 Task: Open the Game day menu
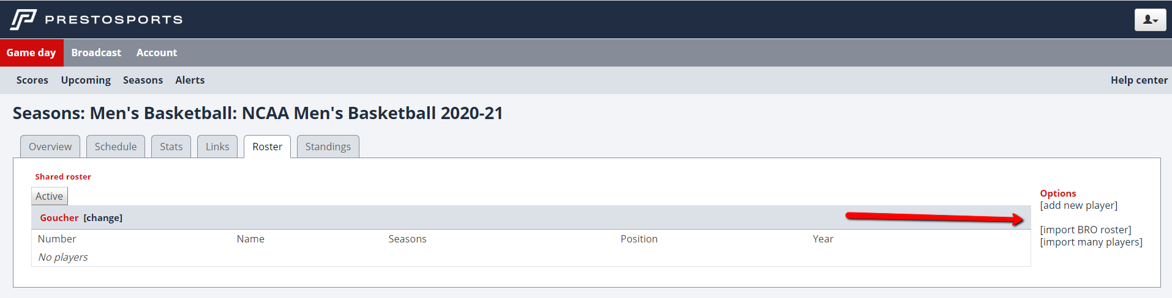[31, 53]
